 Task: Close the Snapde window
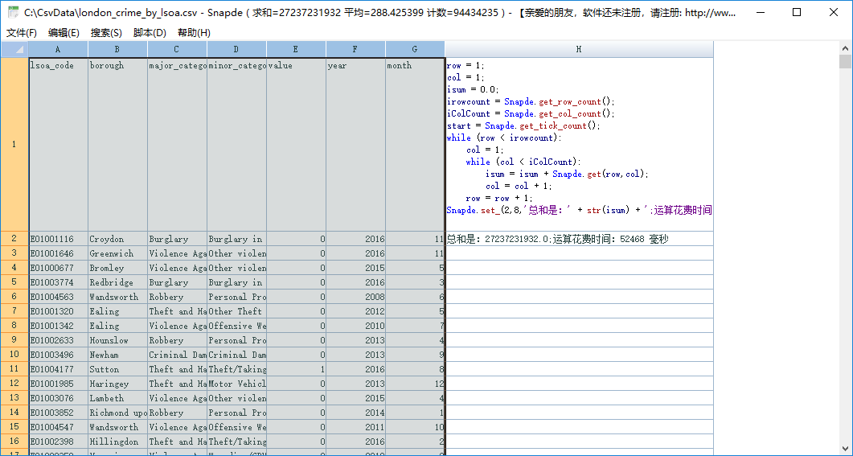834,12
